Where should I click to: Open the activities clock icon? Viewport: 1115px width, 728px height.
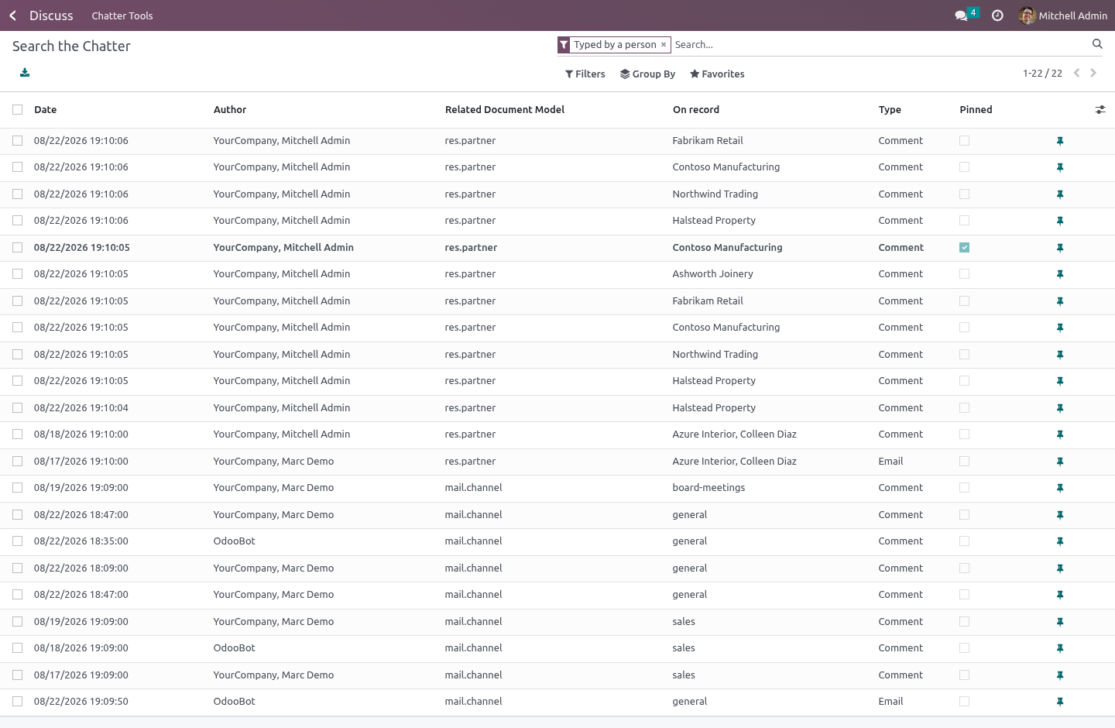coord(997,15)
